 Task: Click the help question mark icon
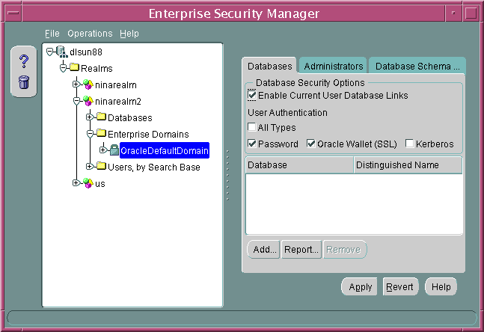[x=23, y=62]
